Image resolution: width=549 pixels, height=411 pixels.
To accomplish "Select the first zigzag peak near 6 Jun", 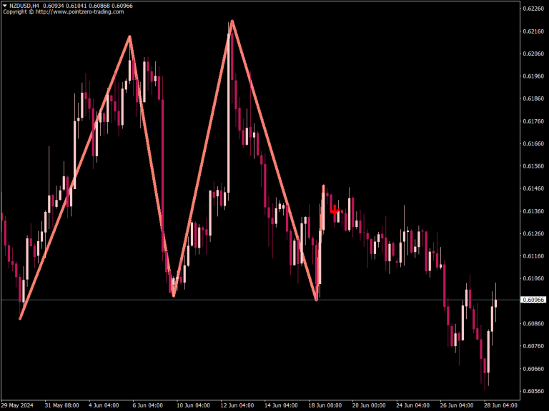I will coord(129,36).
